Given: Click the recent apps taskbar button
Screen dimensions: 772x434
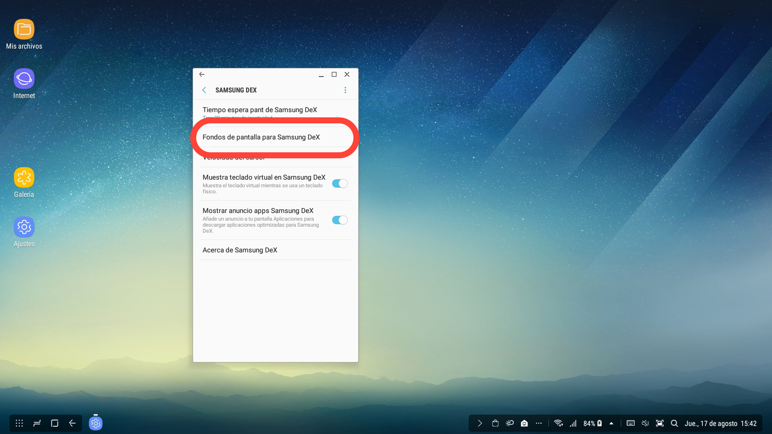Looking at the screenshot, I should (37, 423).
